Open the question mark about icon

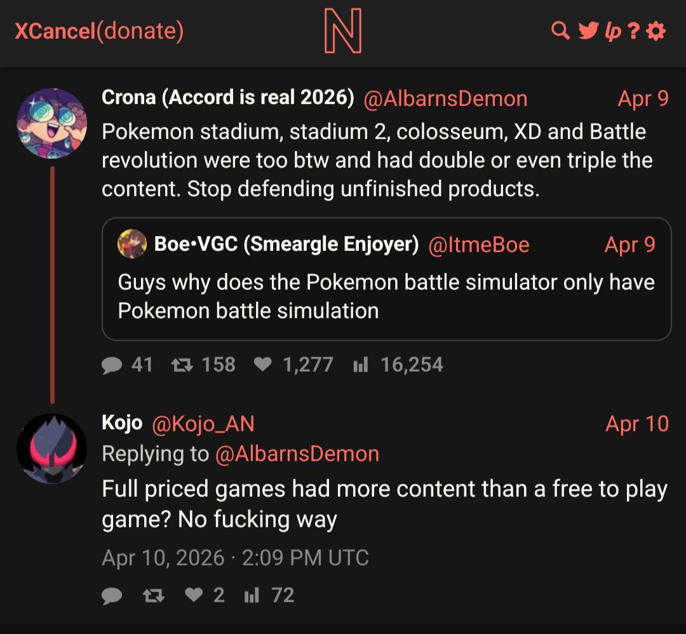633,31
